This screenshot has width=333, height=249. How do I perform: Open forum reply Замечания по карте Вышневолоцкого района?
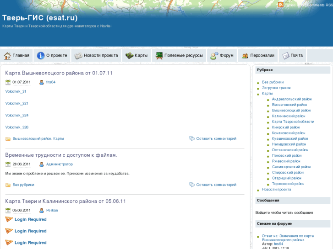pyautogui.click(x=288, y=238)
